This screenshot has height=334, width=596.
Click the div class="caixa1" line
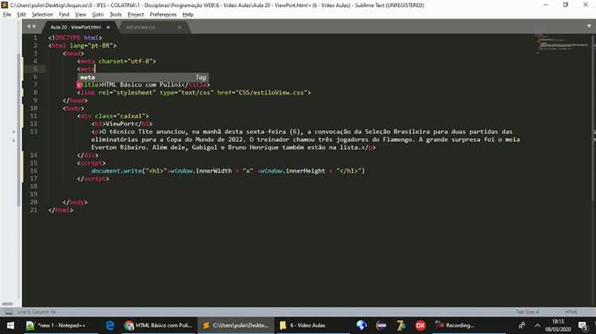[x=113, y=116]
